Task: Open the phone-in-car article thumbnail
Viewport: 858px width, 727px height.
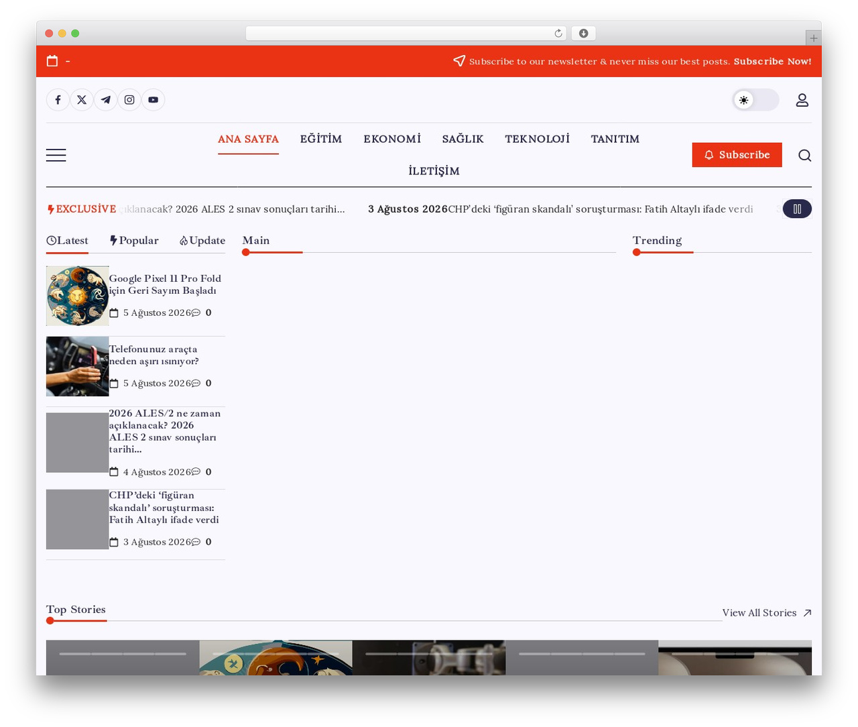Action: [x=78, y=366]
